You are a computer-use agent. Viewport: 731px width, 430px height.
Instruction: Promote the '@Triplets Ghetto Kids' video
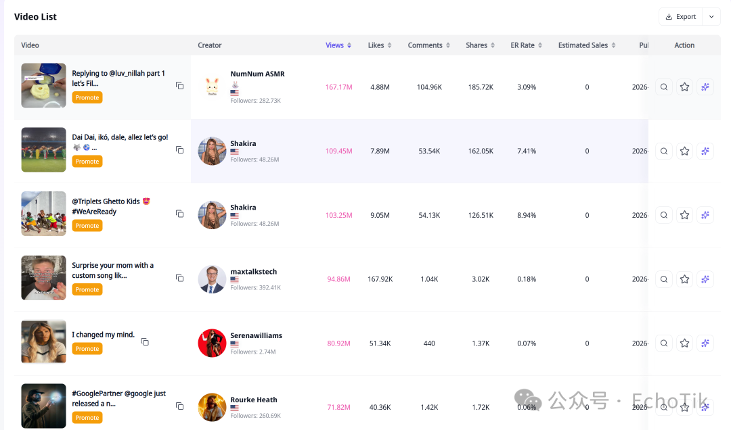click(87, 226)
